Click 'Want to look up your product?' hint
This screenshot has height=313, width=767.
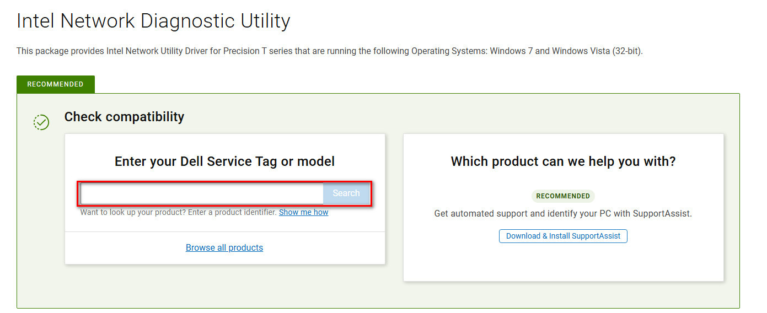pyautogui.click(x=132, y=212)
